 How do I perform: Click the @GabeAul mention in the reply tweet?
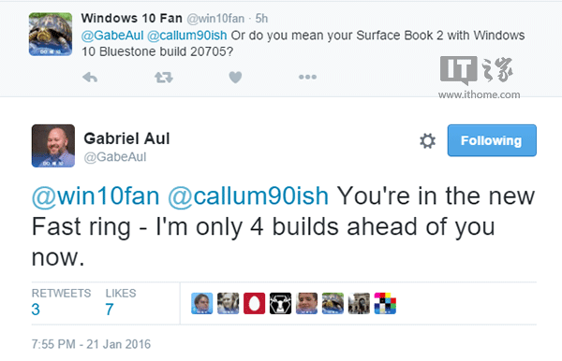112,36
